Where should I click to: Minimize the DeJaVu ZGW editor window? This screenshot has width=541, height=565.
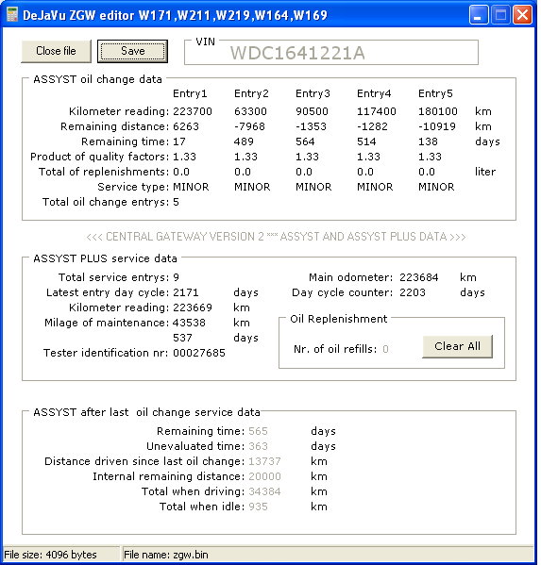(x=479, y=15)
